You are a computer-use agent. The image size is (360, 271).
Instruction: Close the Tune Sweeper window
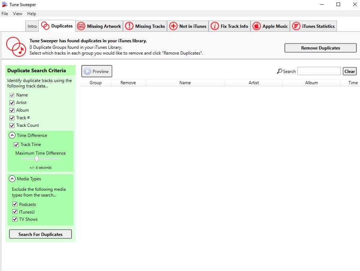click(x=355, y=4)
